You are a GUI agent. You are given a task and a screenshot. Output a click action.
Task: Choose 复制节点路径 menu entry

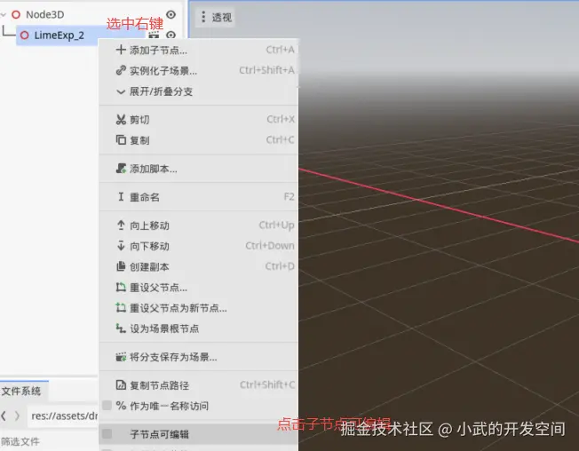pyautogui.click(x=198, y=385)
